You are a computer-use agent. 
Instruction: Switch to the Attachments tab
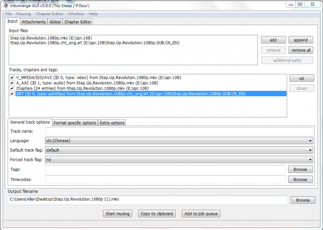[x=34, y=22]
